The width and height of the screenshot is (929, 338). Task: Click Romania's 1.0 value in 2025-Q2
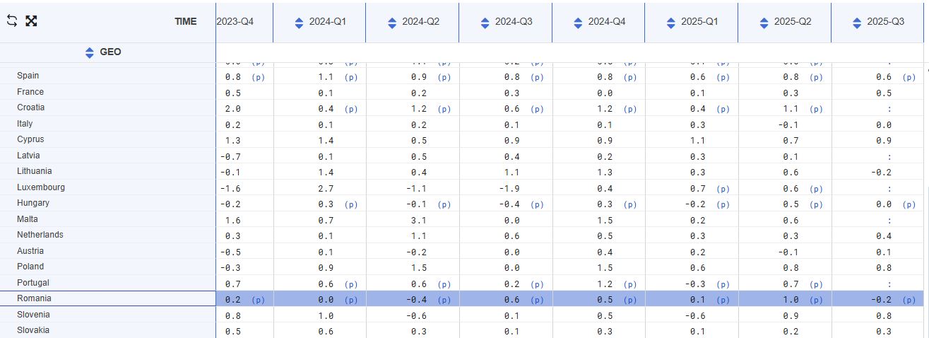791,300
